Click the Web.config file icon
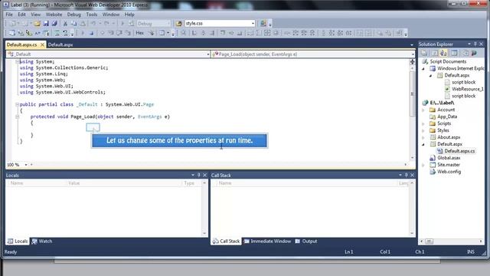This screenshot has width=490, height=276. tap(433, 172)
